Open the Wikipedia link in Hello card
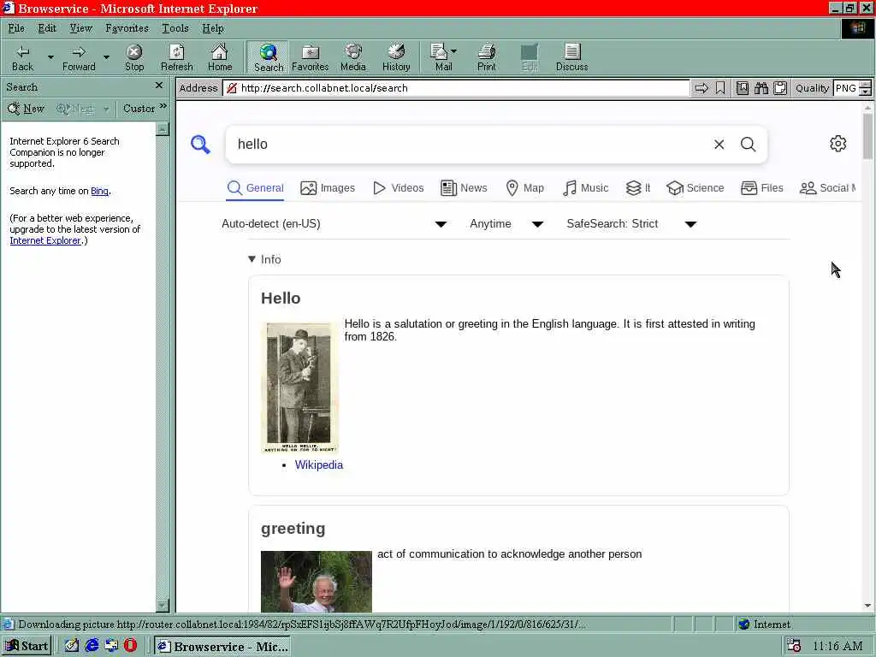The width and height of the screenshot is (876, 657). click(x=318, y=465)
